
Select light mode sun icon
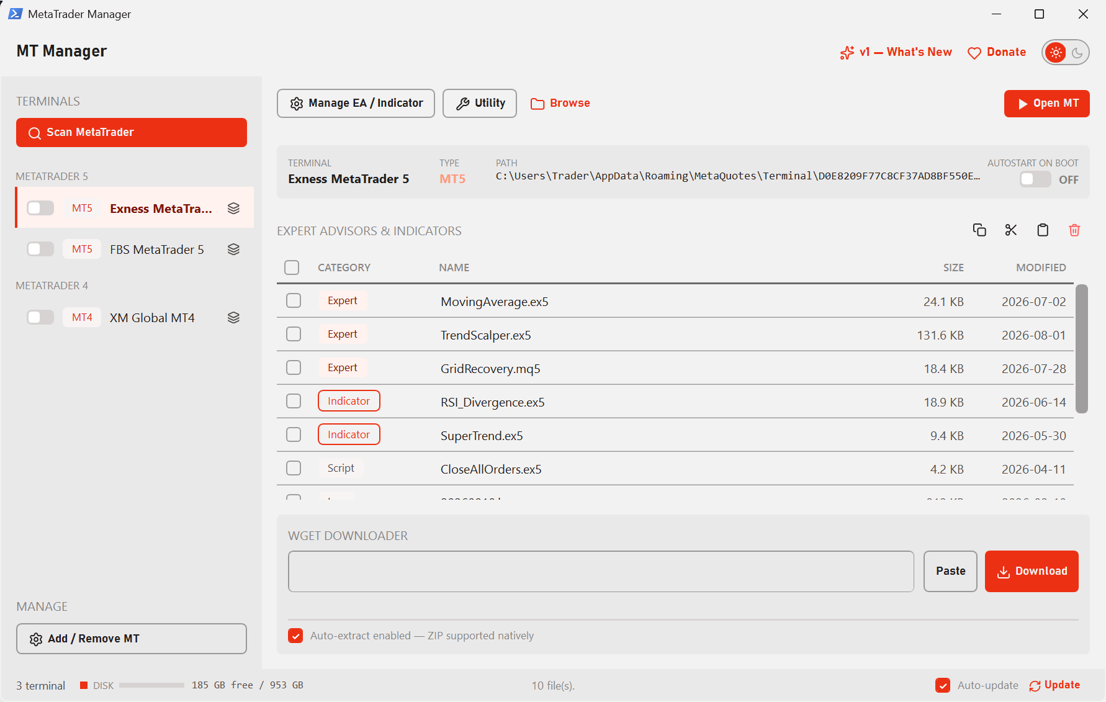coord(1056,53)
